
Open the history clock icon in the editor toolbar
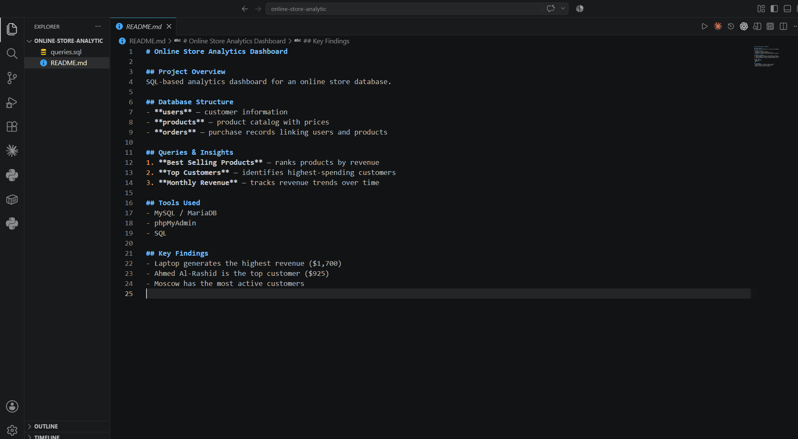coord(731,26)
